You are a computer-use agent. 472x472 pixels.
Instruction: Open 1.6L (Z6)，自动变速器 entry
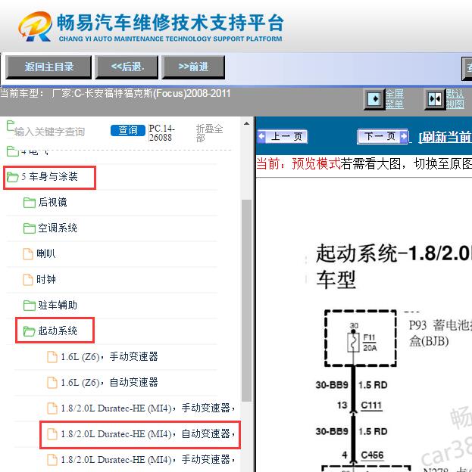pos(109,383)
